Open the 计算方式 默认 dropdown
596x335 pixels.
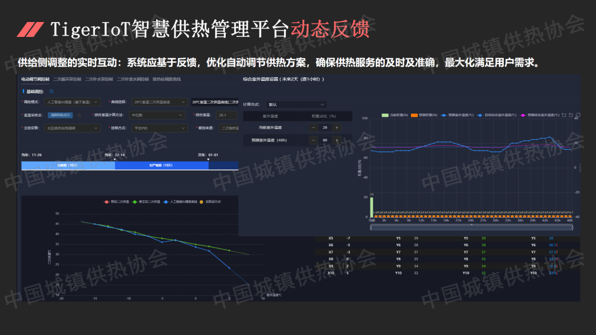pos(296,104)
